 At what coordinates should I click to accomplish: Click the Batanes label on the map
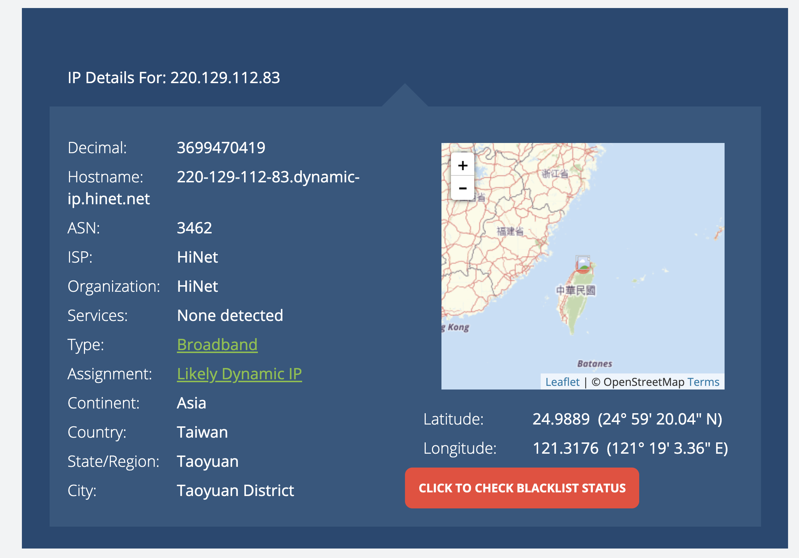594,364
